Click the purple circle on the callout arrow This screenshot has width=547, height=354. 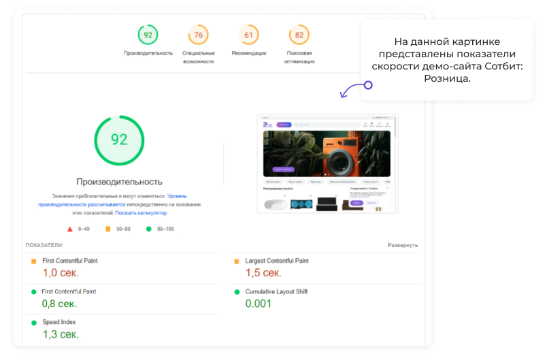click(x=368, y=86)
